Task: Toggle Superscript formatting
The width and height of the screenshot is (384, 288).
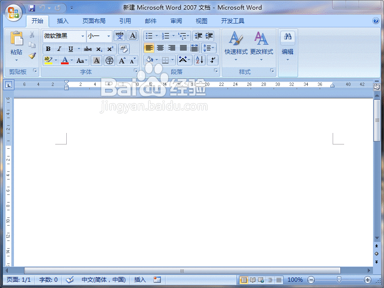Action: (110, 49)
